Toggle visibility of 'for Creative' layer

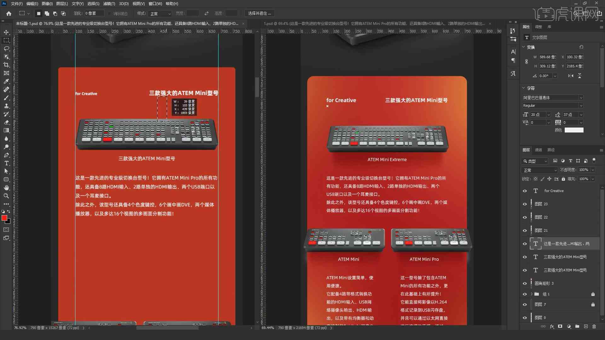[x=525, y=190]
